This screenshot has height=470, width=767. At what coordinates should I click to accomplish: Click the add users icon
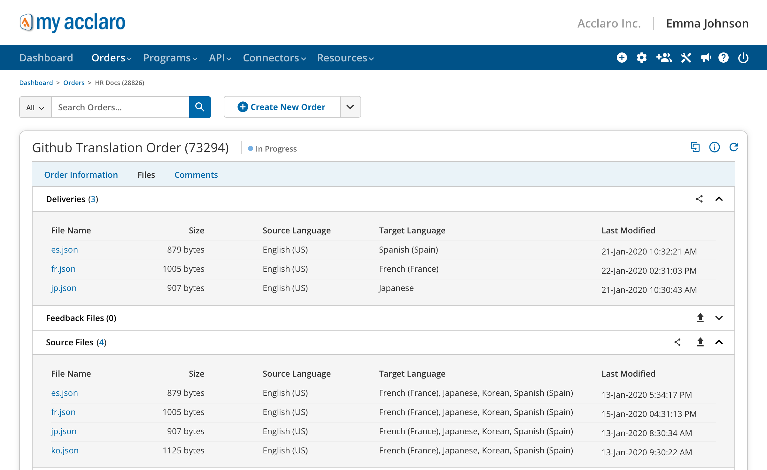664,58
